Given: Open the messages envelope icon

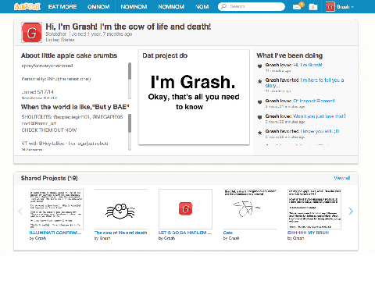Looking at the screenshot, I should point(297,7).
